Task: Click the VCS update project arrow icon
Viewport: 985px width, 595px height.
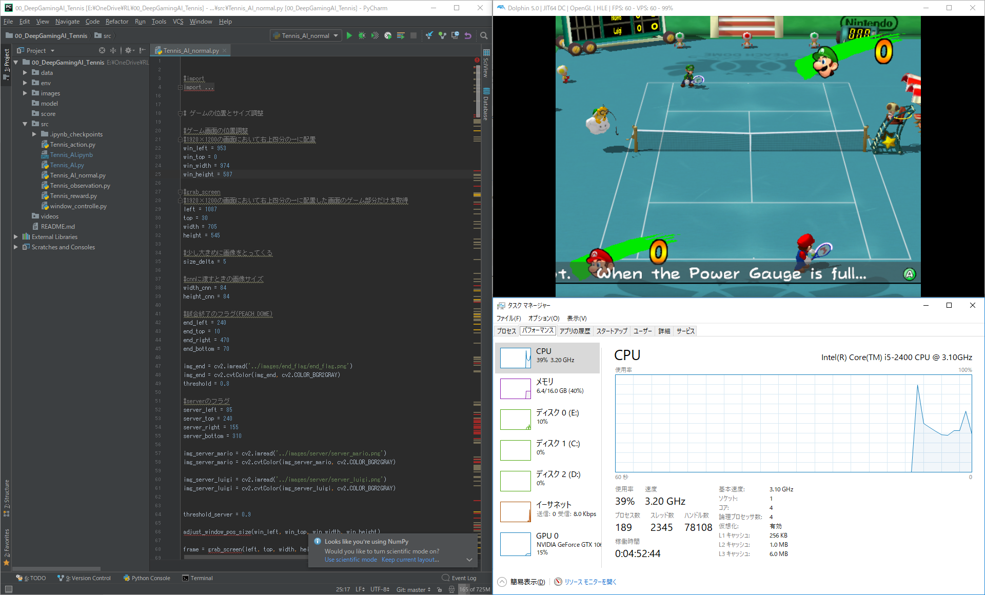Action: point(429,35)
